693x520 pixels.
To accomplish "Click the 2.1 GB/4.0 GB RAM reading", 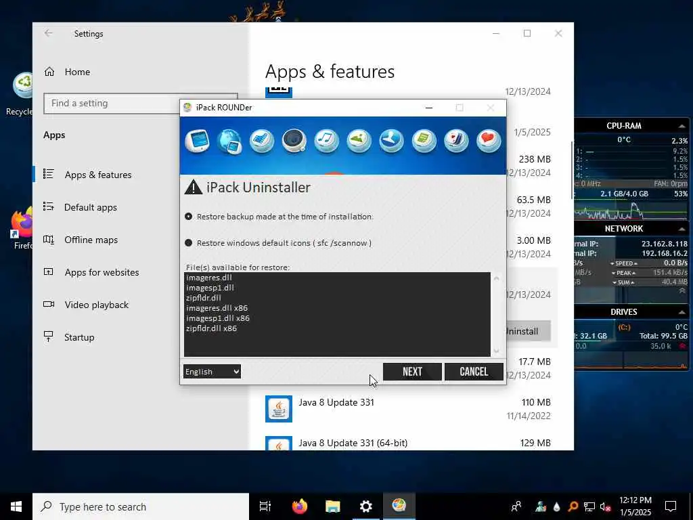I will tap(624, 194).
